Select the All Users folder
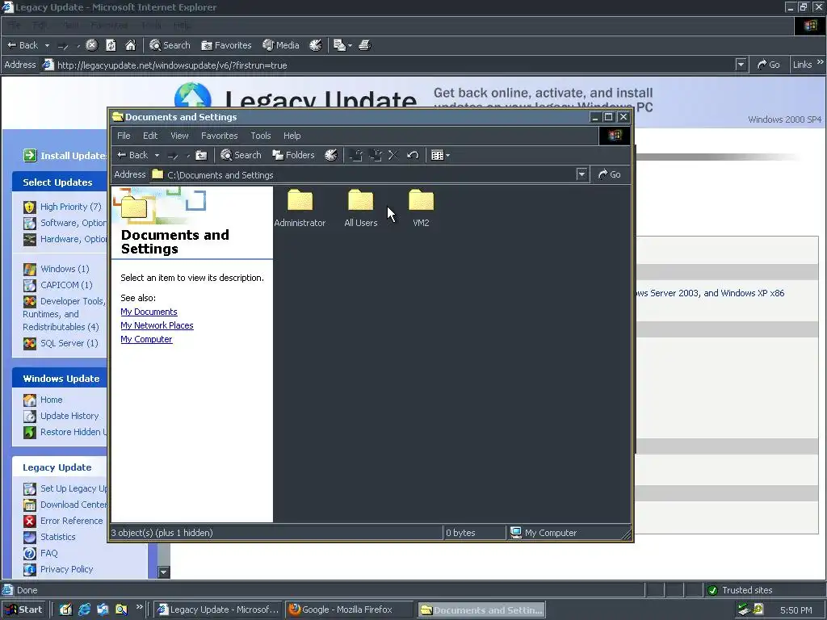This screenshot has height=620, width=827. (361, 207)
